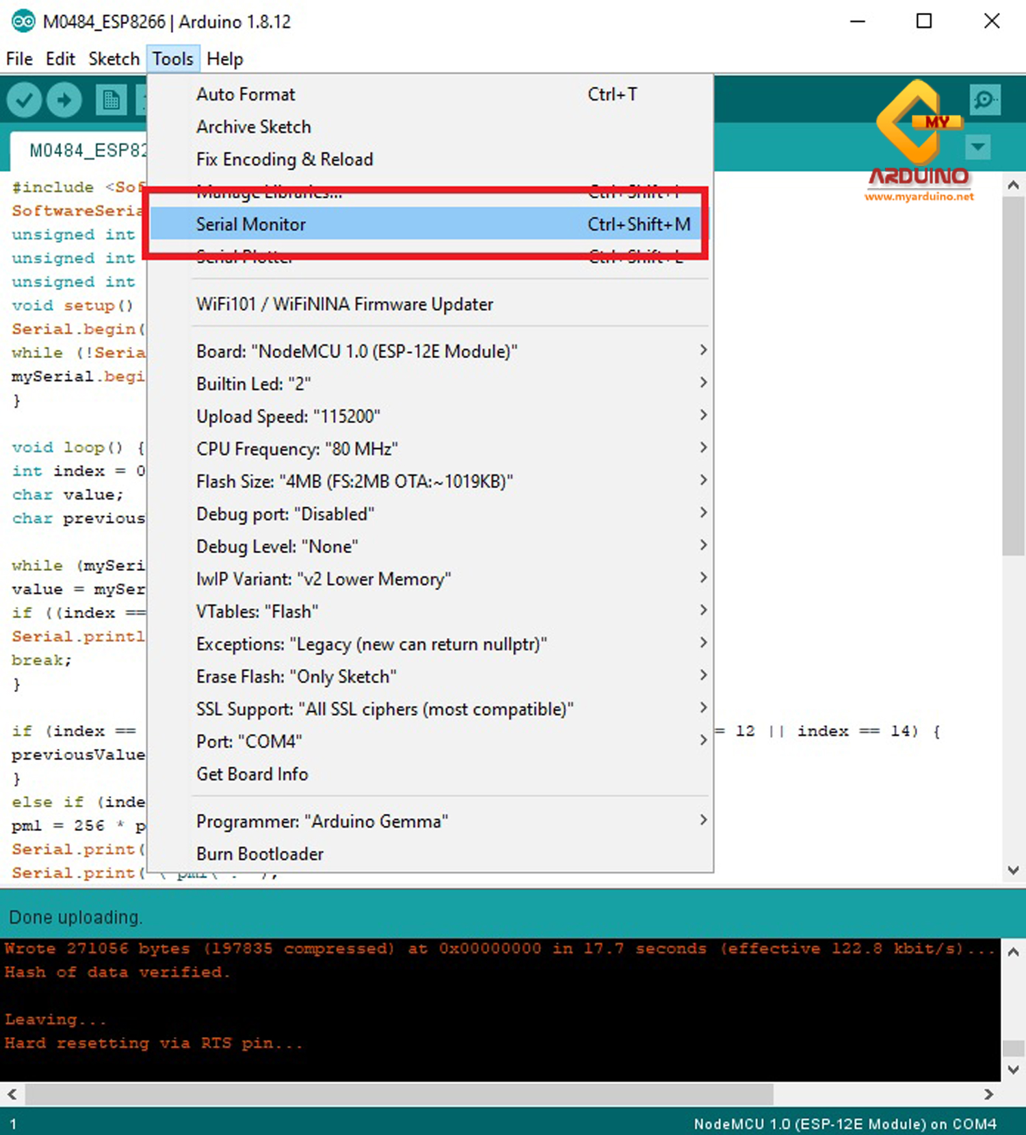
Task: Open the File menu
Action: [x=19, y=59]
